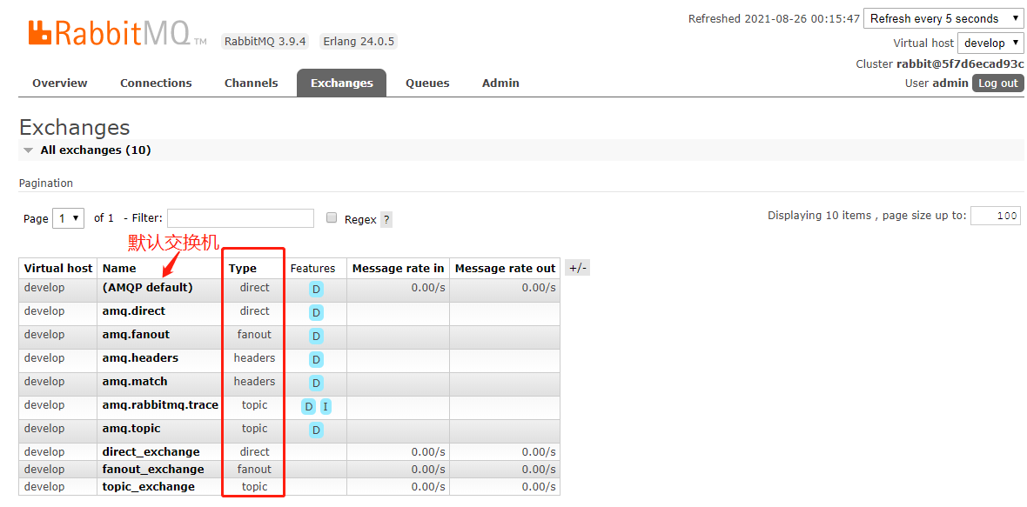Open the amq.fanout exchange
The image size is (1027, 507).
(136, 334)
